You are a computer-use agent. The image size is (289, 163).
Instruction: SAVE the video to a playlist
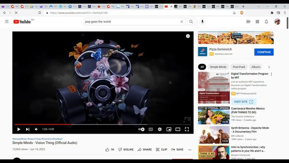point(177,149)
